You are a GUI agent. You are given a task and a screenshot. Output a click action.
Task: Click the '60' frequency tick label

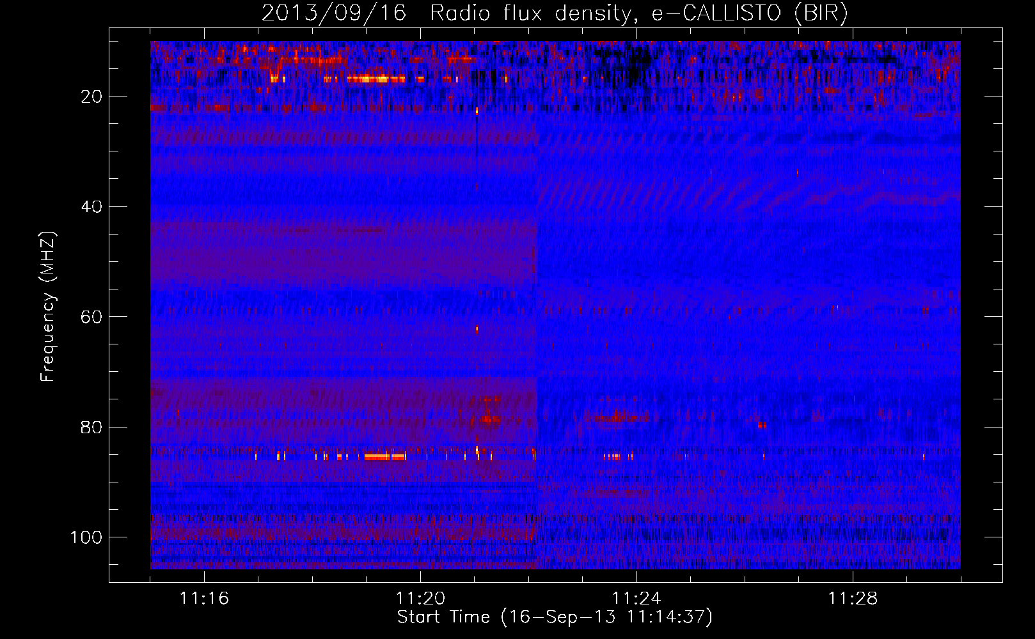tap(91, 317)
